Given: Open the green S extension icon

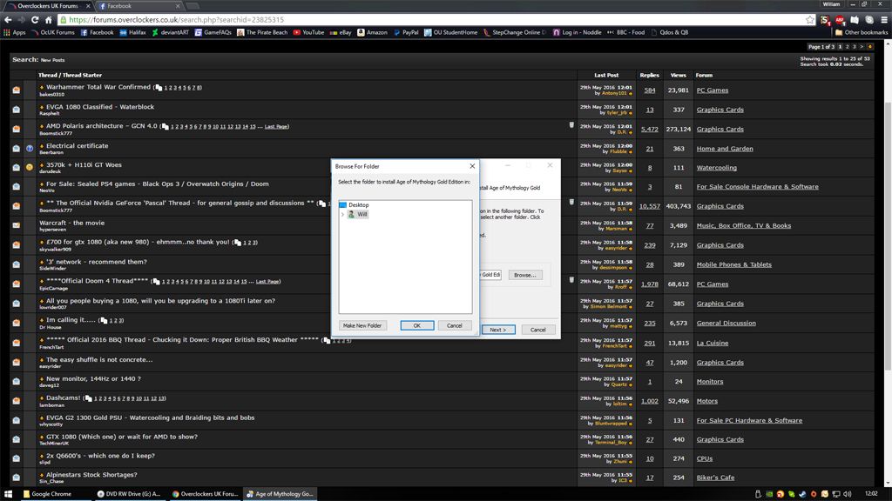Looking at the screenshot, I should [x=825, y=20].
